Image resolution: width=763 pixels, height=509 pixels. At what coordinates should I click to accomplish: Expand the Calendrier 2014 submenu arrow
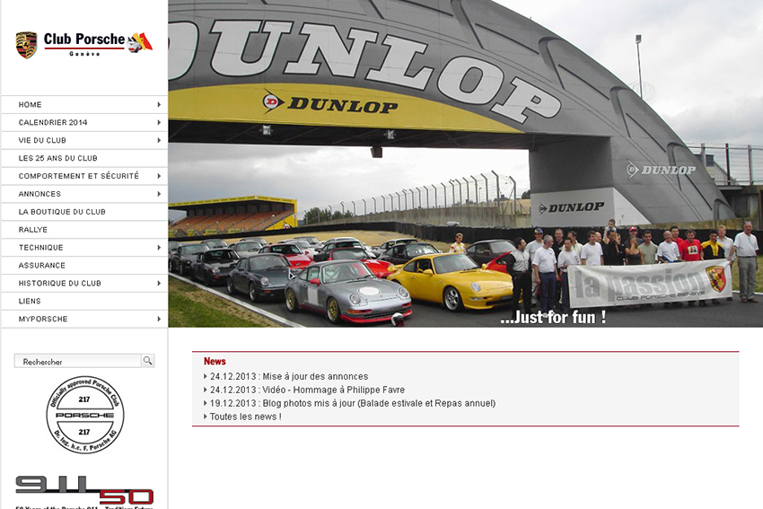[159, 122]
